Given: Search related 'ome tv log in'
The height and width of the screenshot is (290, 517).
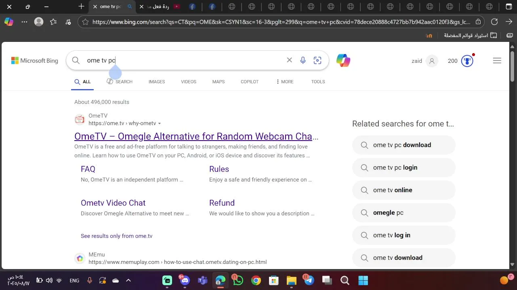Looking at the screenshot, I should pyautogui.click(x=404, y=235).
